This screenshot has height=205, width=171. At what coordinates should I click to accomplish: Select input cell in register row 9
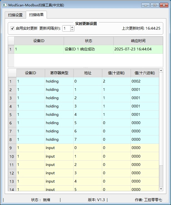point(59,148)
